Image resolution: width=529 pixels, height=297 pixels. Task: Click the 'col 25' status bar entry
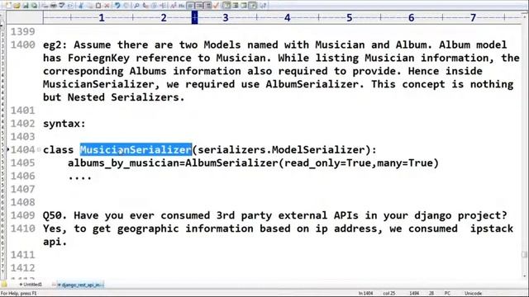pos(389,294)
